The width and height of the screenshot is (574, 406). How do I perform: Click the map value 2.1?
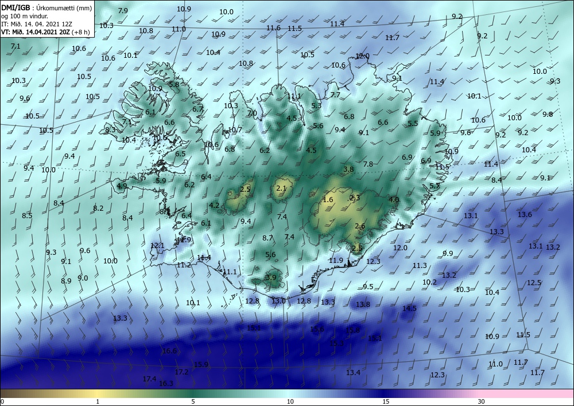pos(281,188)
